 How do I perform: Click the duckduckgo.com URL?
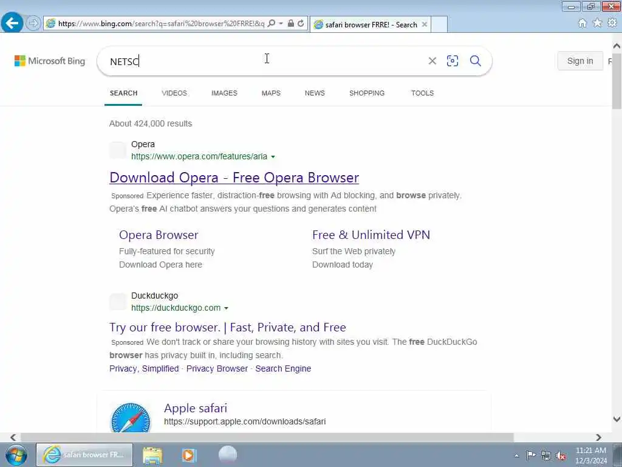pyautogui.click(x=176, y=308)
